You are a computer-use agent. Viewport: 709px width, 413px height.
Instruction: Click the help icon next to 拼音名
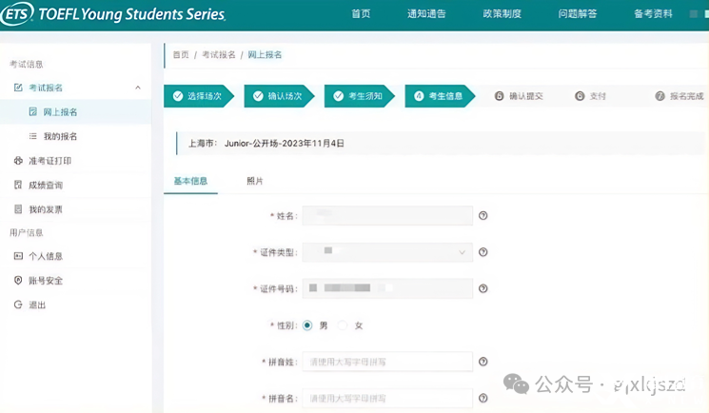point(483,398)
